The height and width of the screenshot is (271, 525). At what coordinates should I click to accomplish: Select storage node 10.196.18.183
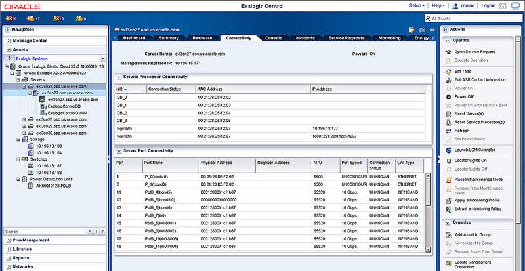49,146
